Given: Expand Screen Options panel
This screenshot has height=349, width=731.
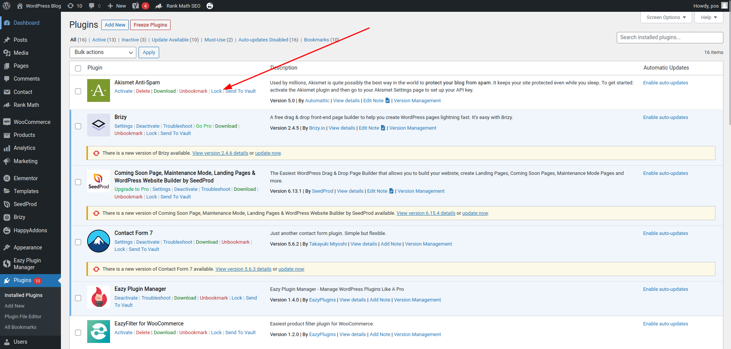Looking at the screenshot, I should tap(666, 17).
